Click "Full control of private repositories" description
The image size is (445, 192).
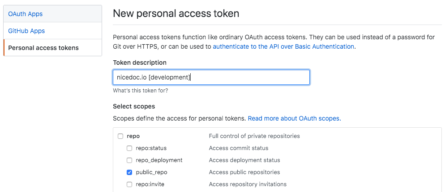tap(254, 136)
